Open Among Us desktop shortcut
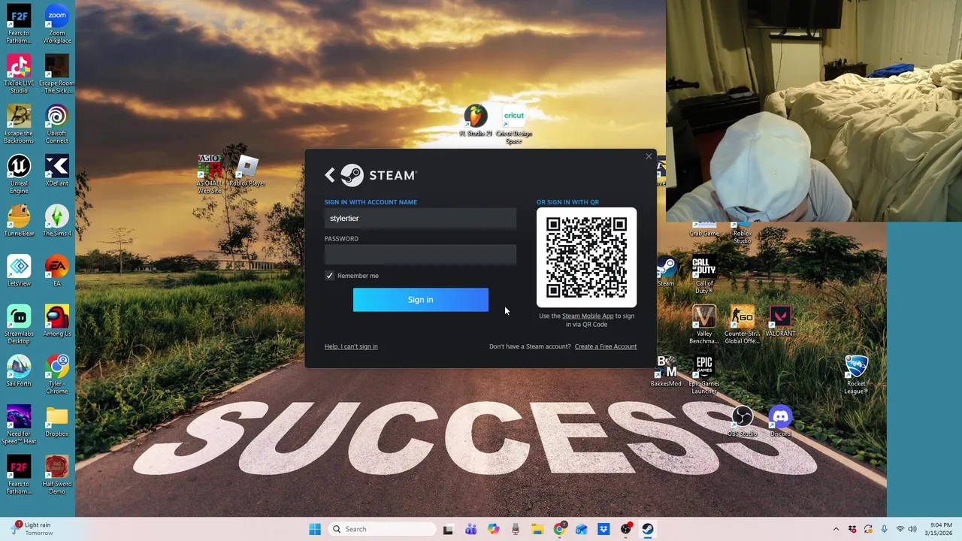This screenshot has height=541, width=962. (x=56, y=321)
